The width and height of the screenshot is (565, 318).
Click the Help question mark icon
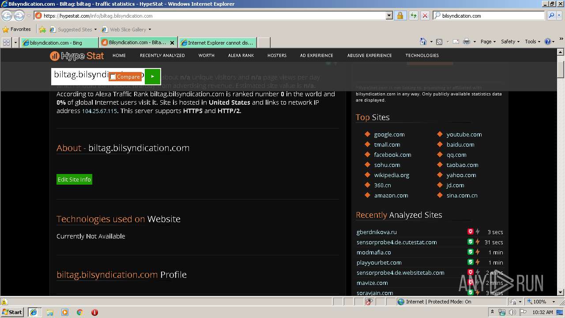(547, 42)
